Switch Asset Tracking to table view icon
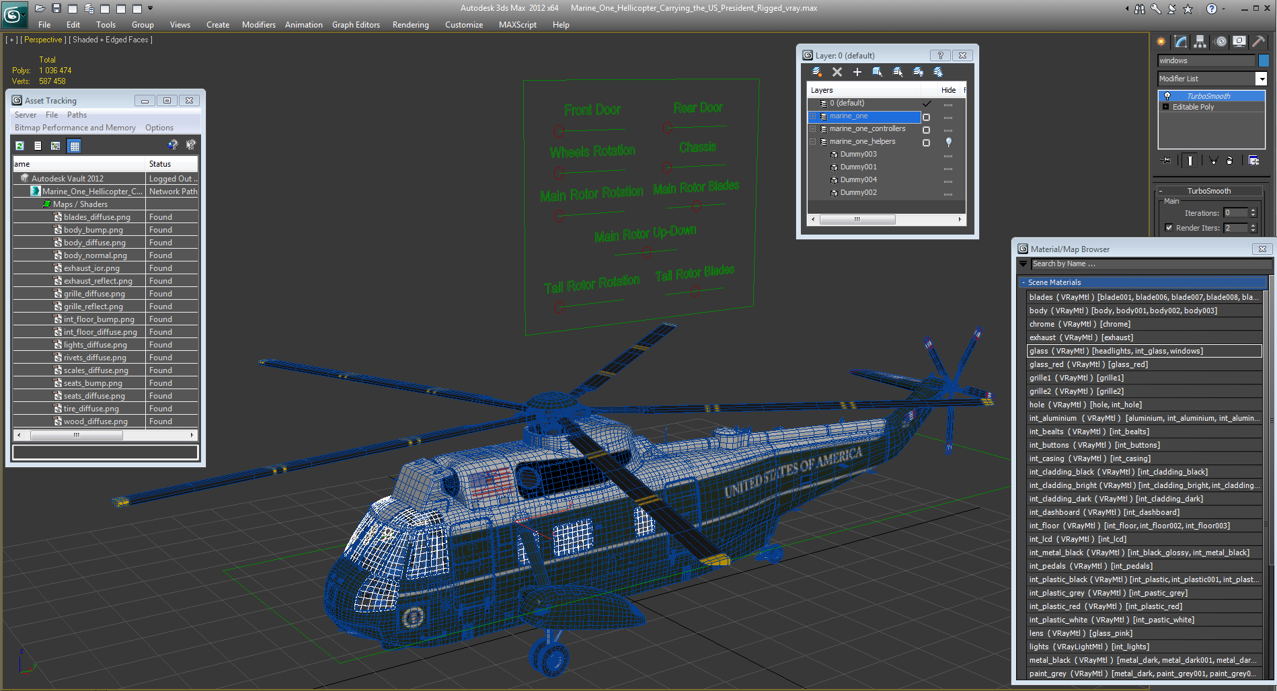Screen dimensions: 1277x691 pyautogui.click(x=75, y=145)
